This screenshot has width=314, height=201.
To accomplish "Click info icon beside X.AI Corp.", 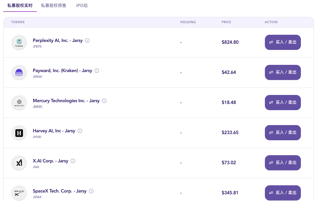I will 73,161.
